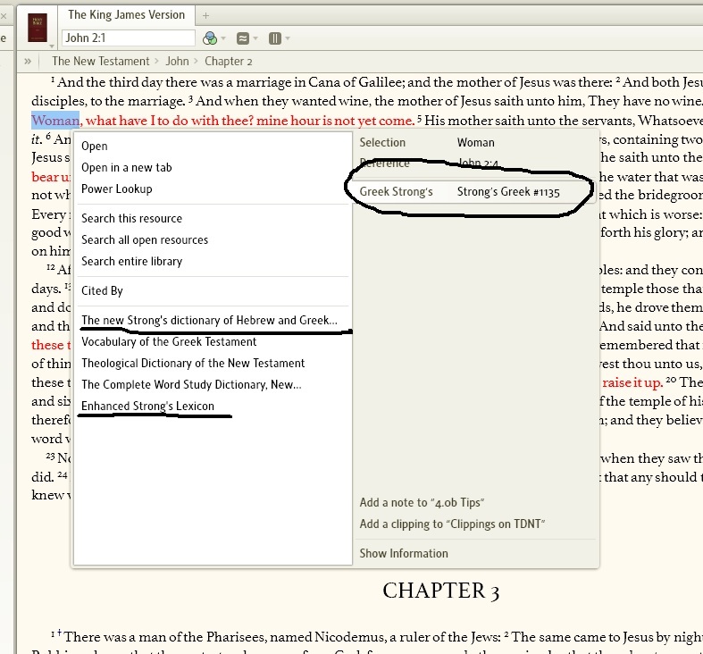Select the Reference John 2:4 row

click(475, 163)
